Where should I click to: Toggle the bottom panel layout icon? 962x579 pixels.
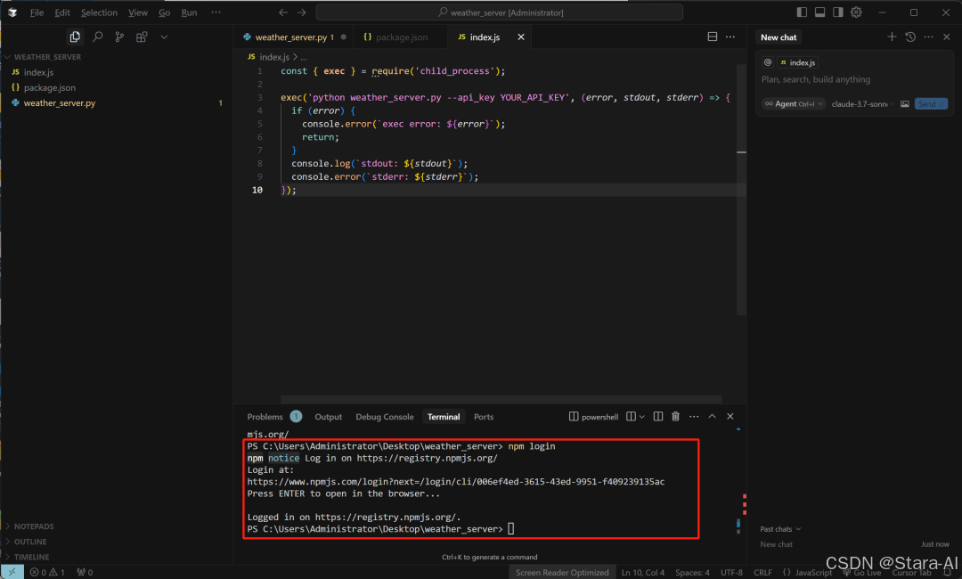tap(819, 12)
